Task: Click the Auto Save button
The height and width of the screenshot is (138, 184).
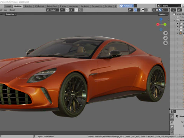Action: coord(127,6)
